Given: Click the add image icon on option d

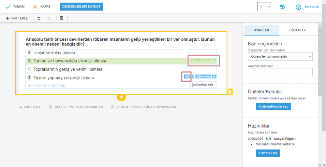Looking at the screenshot, I should (x=186, y=77).
